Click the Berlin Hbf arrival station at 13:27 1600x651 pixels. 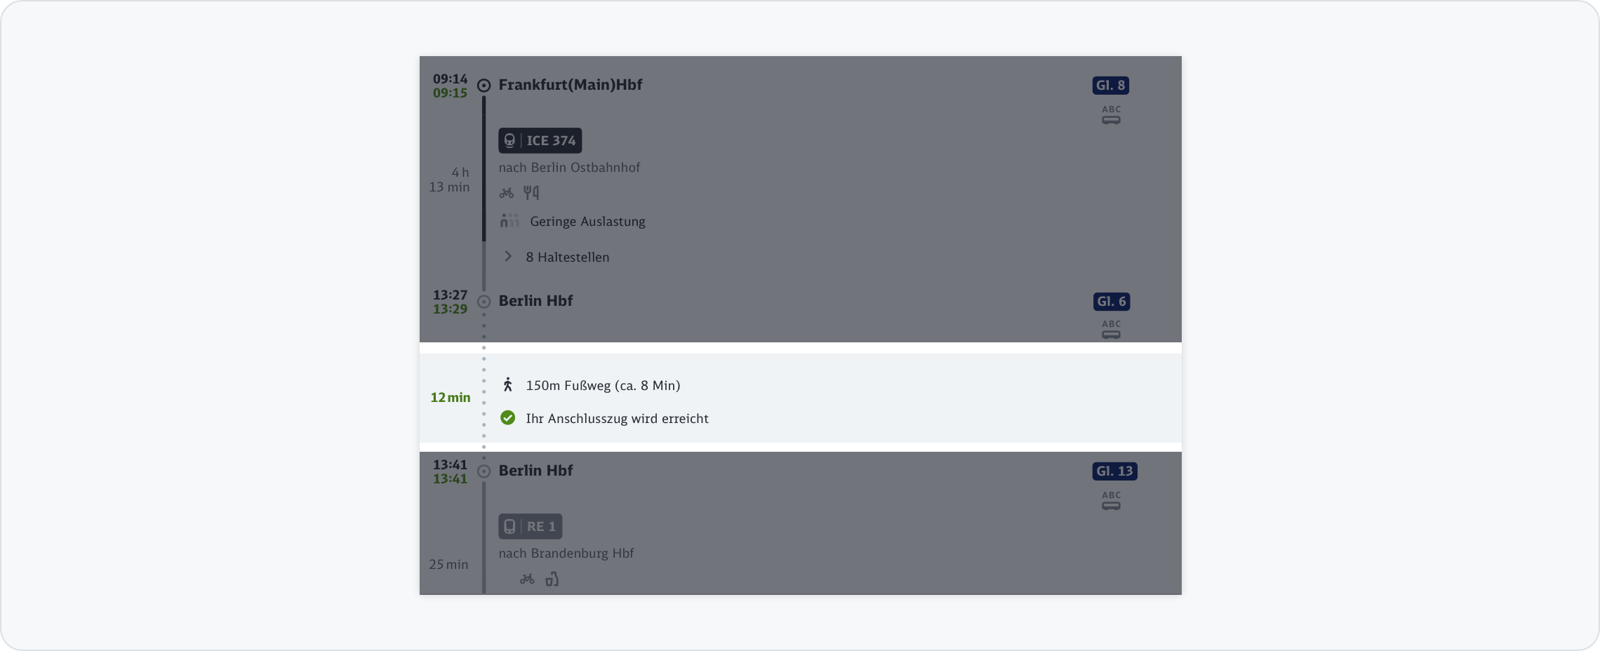click(535, 301)
